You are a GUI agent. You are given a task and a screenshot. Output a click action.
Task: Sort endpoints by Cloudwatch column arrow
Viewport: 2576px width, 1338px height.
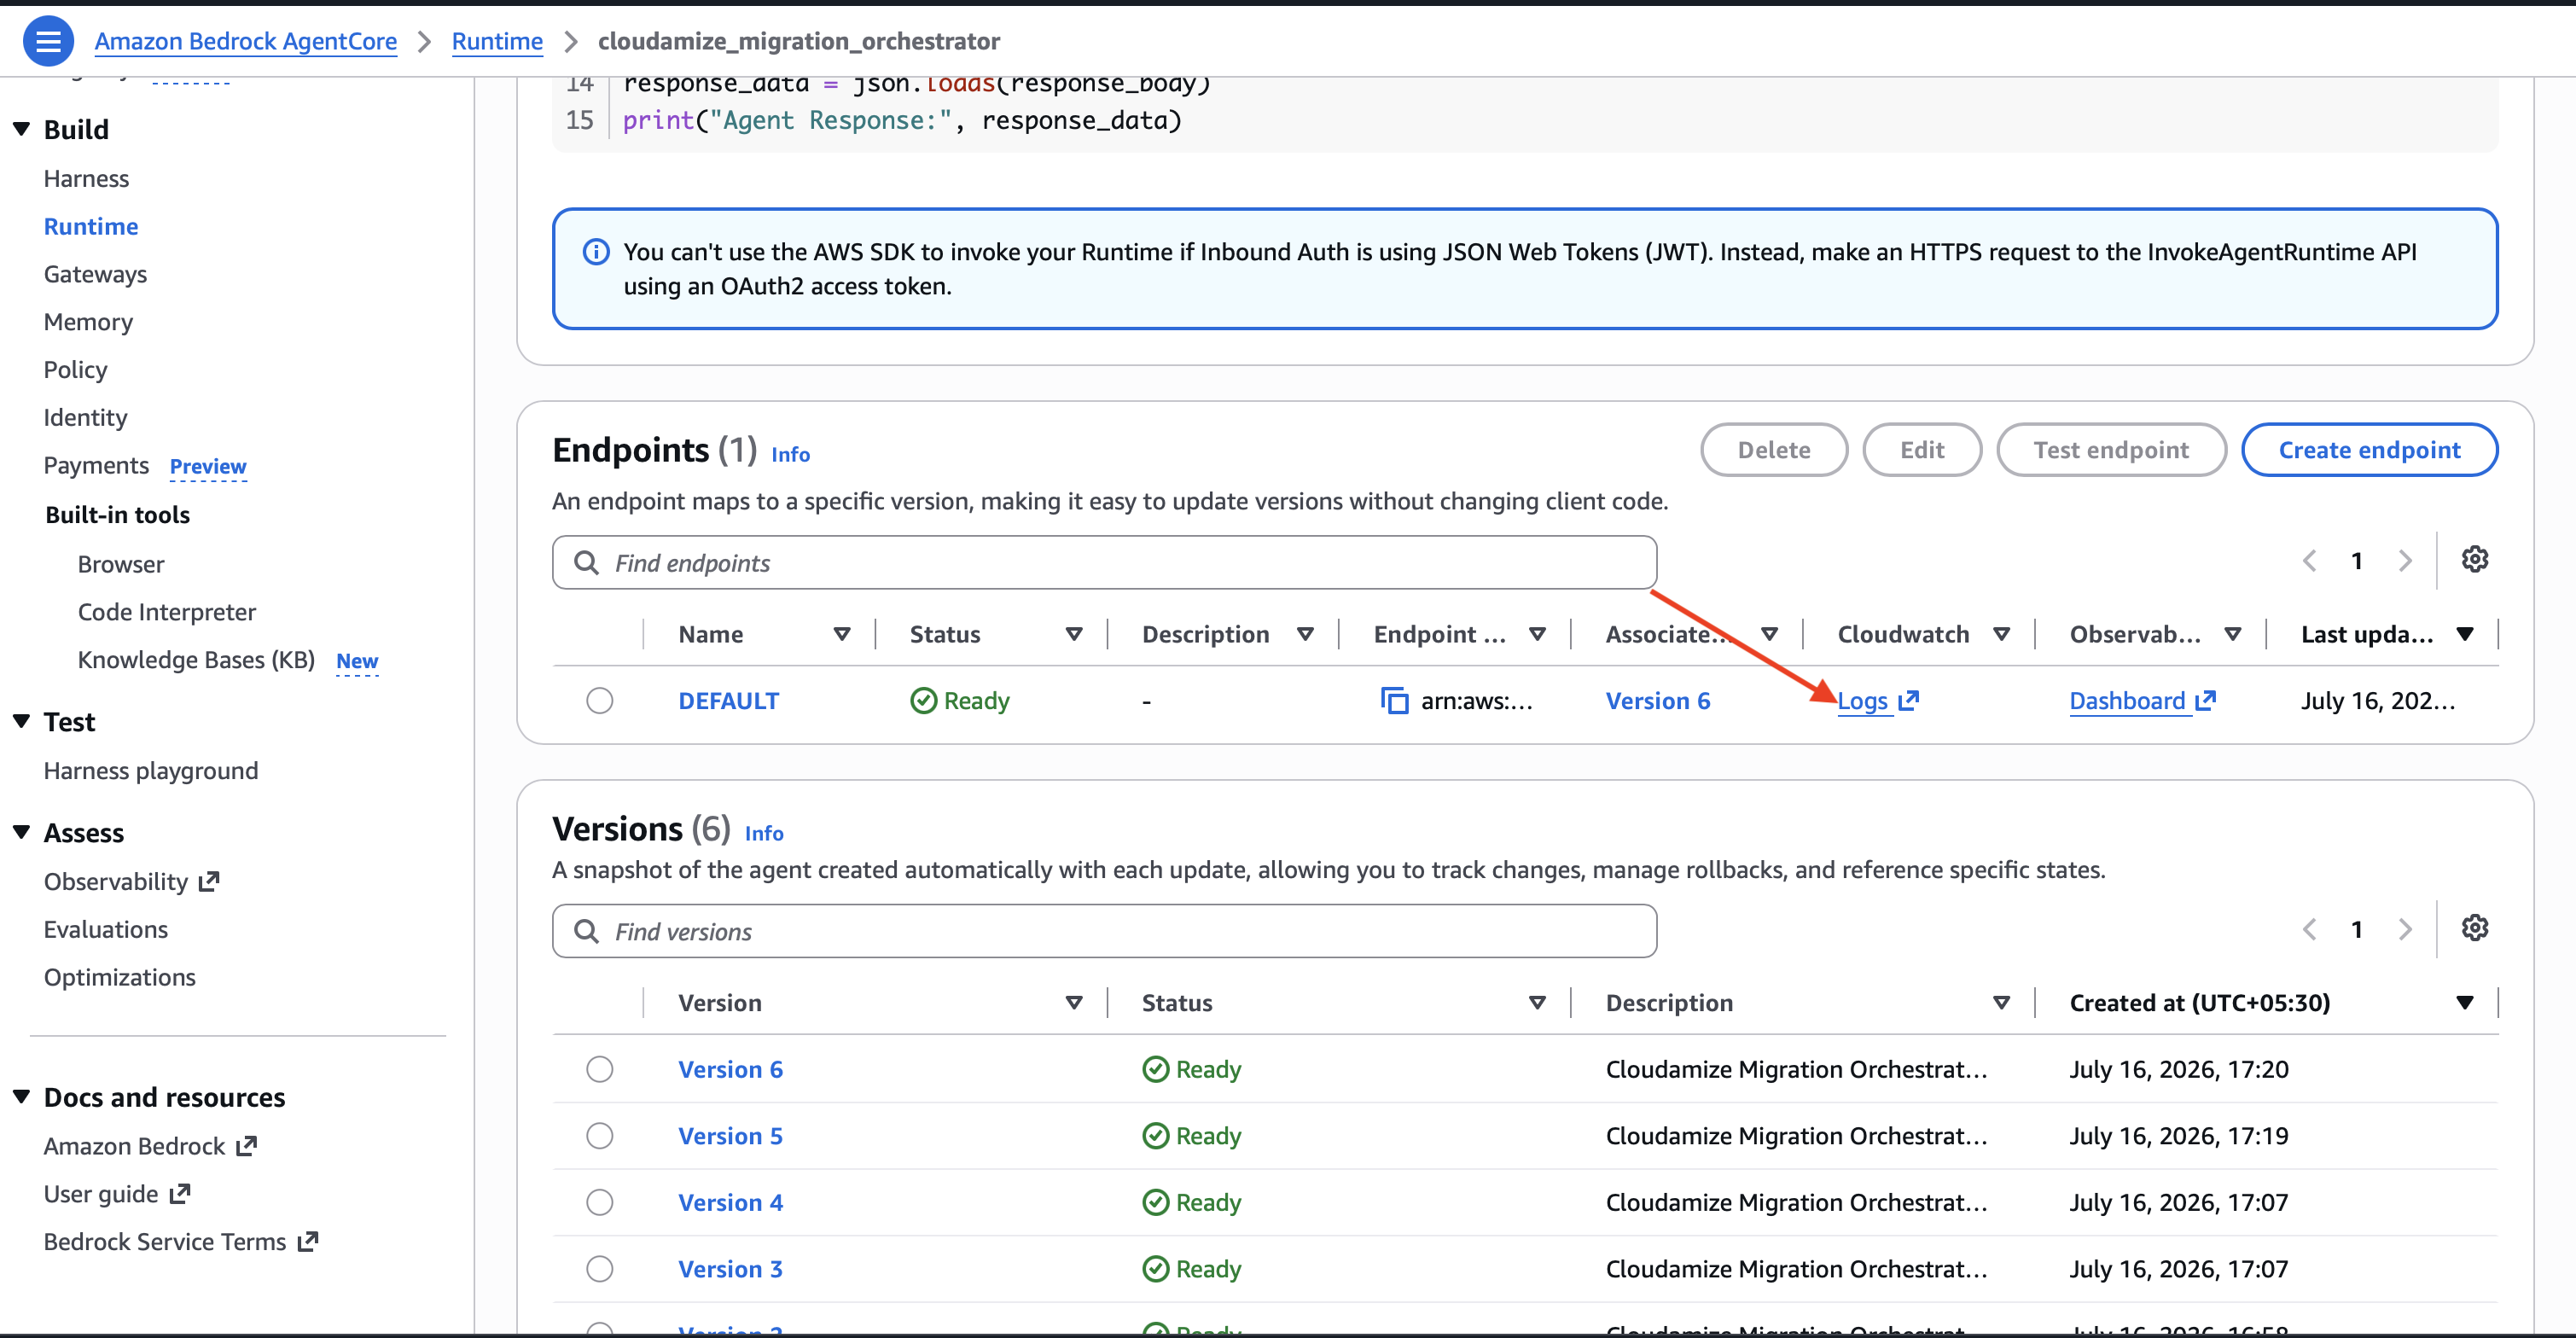[2002, 635]
